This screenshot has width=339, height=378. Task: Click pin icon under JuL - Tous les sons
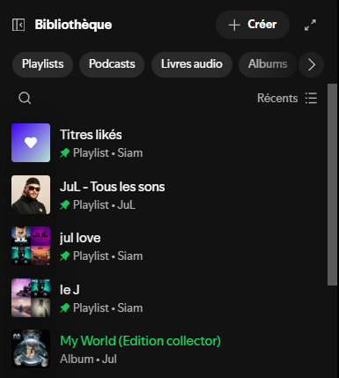64,205
